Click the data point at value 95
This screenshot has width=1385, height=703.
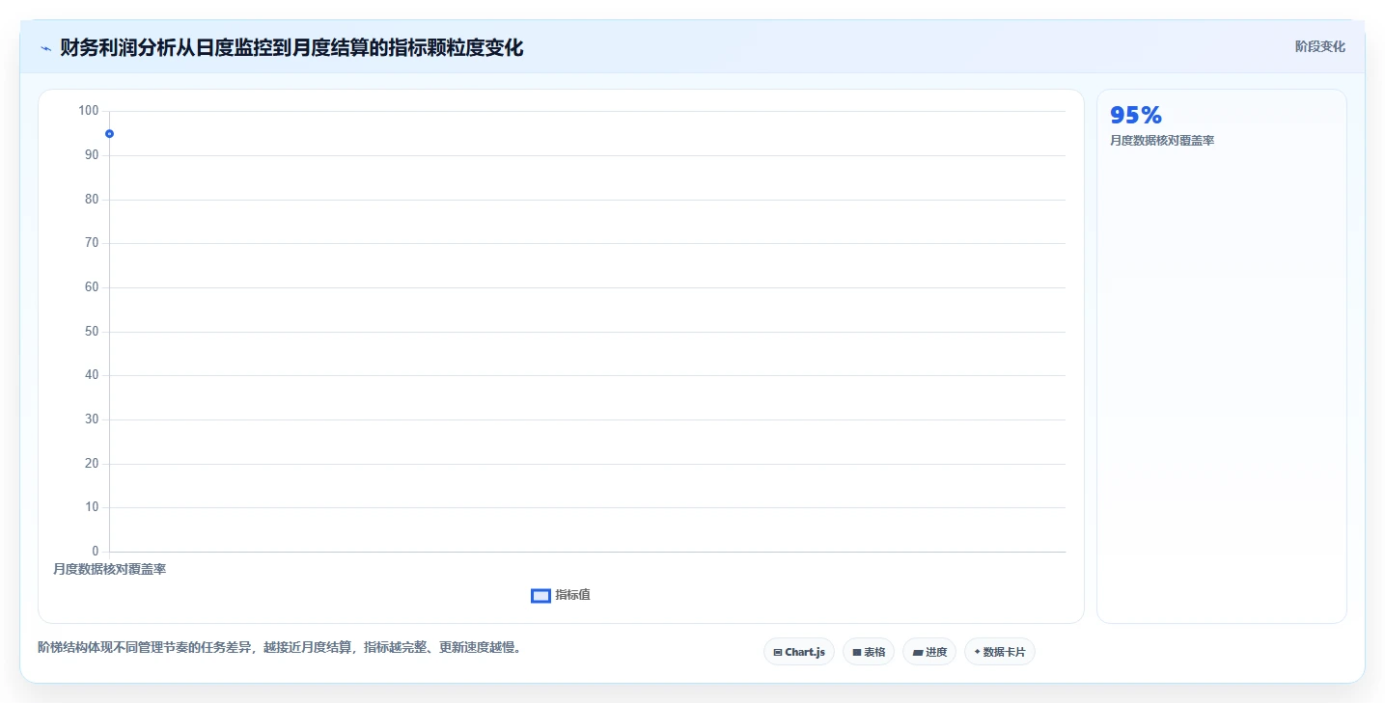(x=109, y=134)
